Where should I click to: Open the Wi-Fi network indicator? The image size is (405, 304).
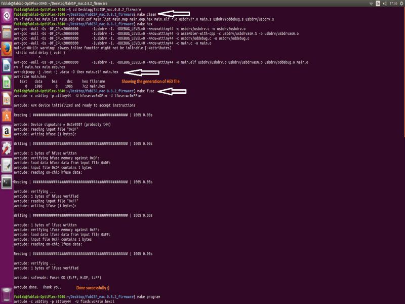point(371,4)
